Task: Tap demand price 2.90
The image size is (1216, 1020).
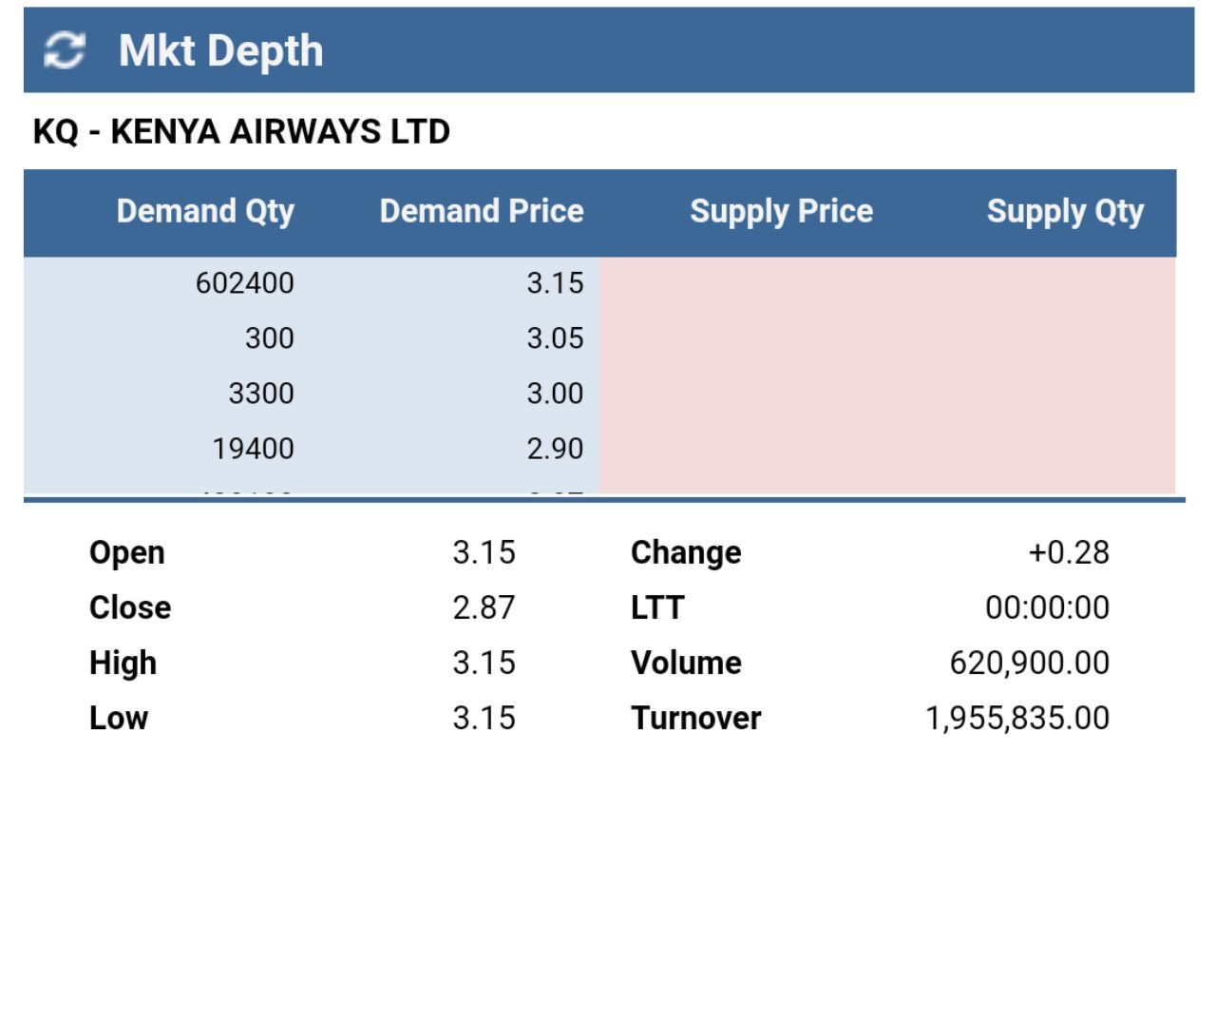Action: (555, 449)
